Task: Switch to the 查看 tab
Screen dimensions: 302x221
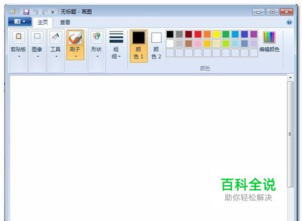Action: click(65, 22)
